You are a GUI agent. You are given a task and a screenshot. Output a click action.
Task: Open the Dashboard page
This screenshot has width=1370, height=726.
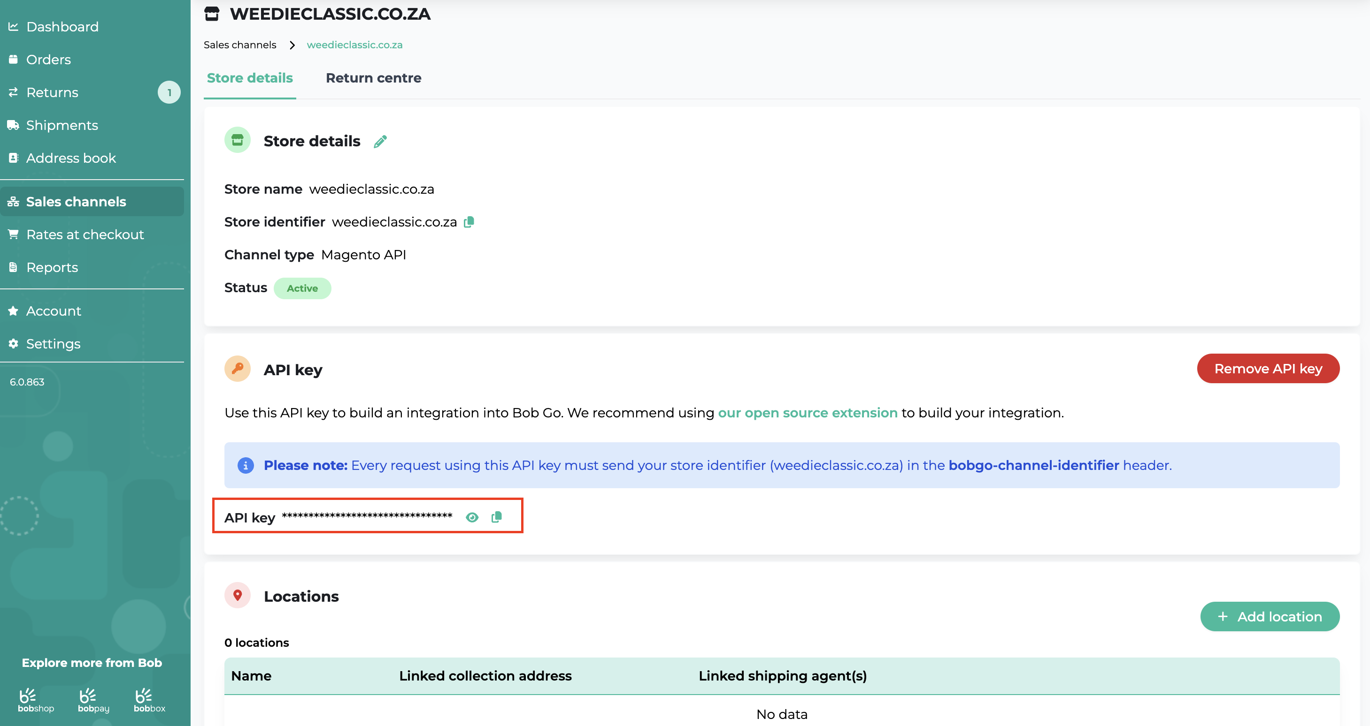62,27
